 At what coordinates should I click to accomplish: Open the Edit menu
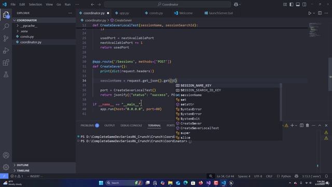(22, 5)
